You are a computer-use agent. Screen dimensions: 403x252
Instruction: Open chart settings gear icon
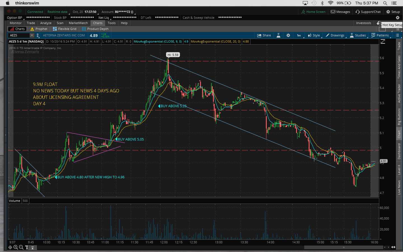(288, 35)
